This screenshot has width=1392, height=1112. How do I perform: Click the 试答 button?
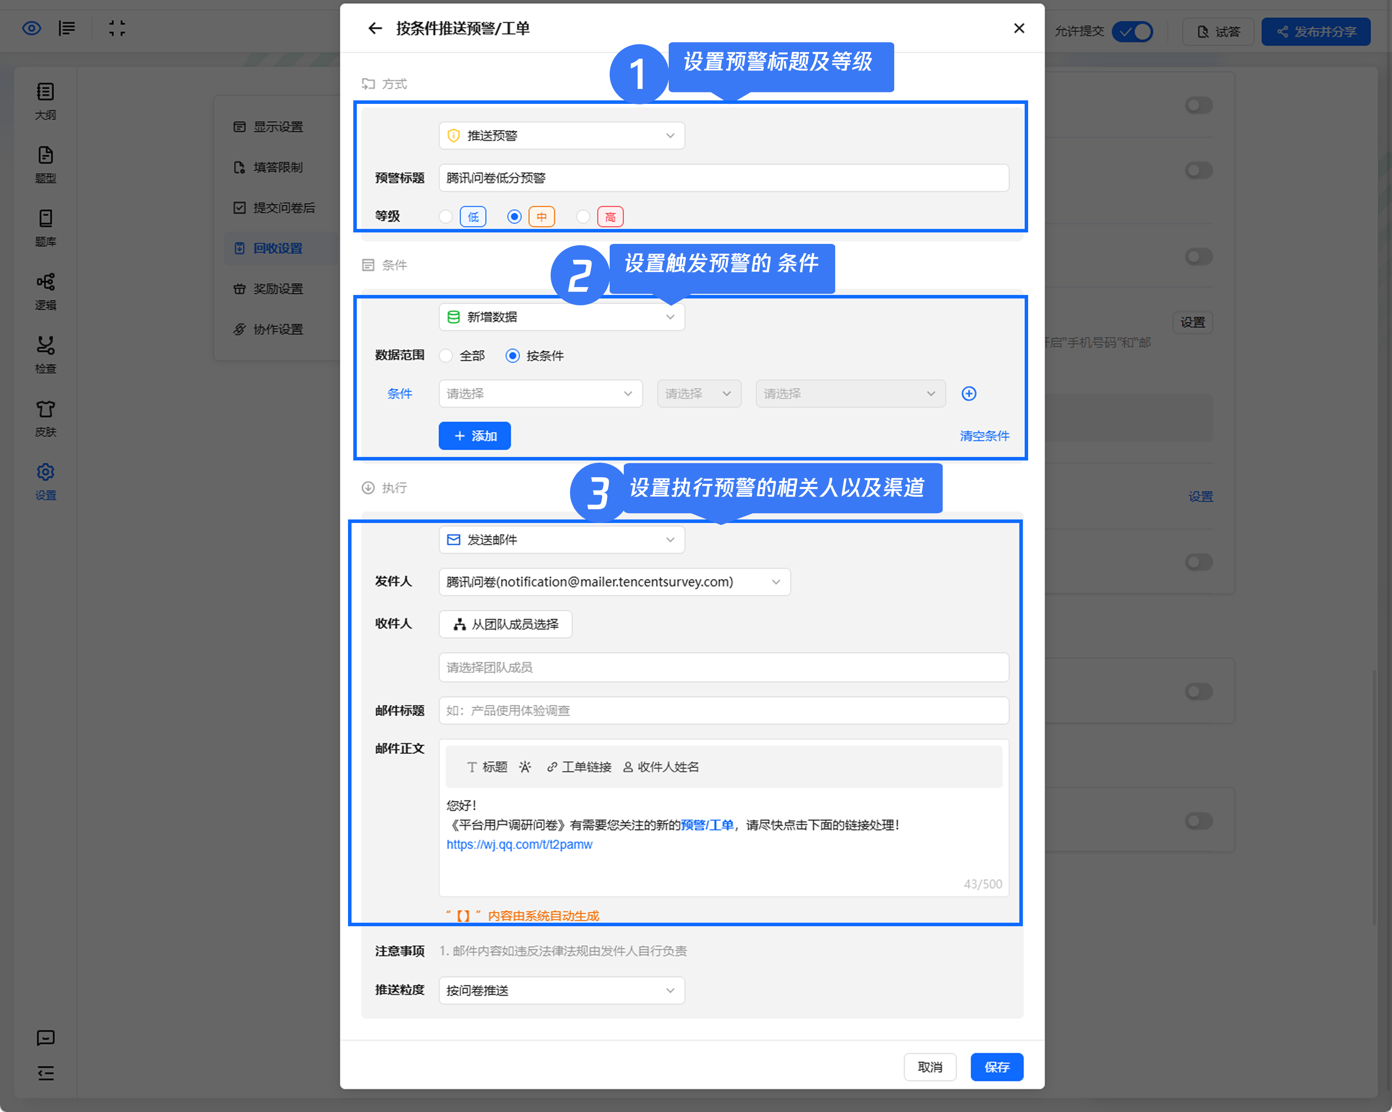tap(1218, 32)
